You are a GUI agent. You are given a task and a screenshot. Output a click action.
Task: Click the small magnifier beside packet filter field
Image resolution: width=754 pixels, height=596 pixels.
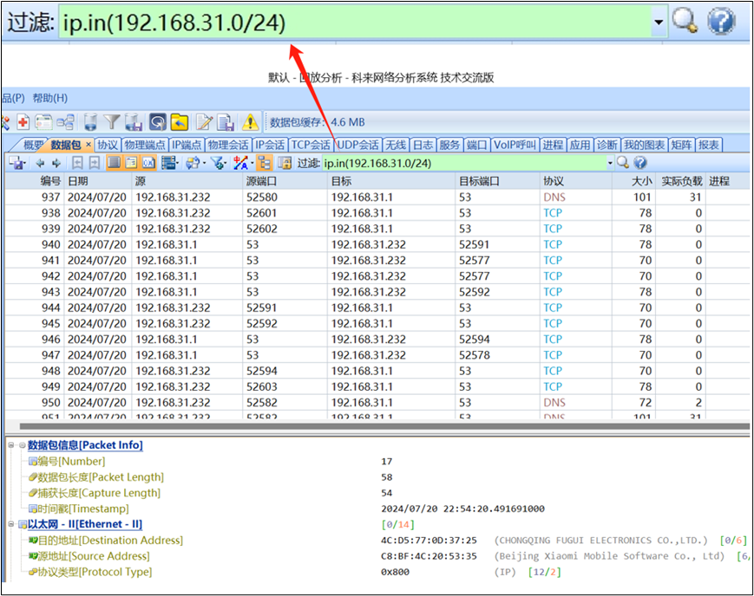click(x=623, y=163)
